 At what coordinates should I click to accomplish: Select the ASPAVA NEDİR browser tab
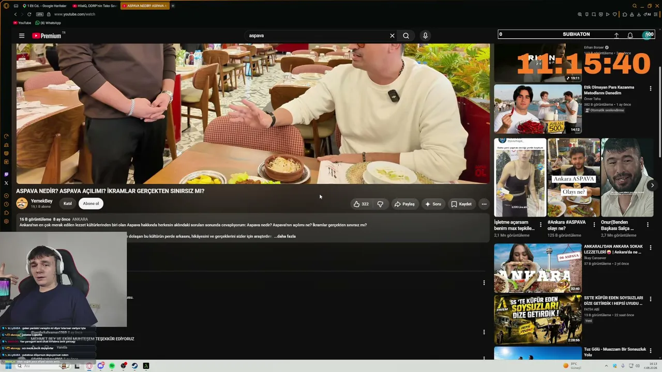tap(145, 6)
